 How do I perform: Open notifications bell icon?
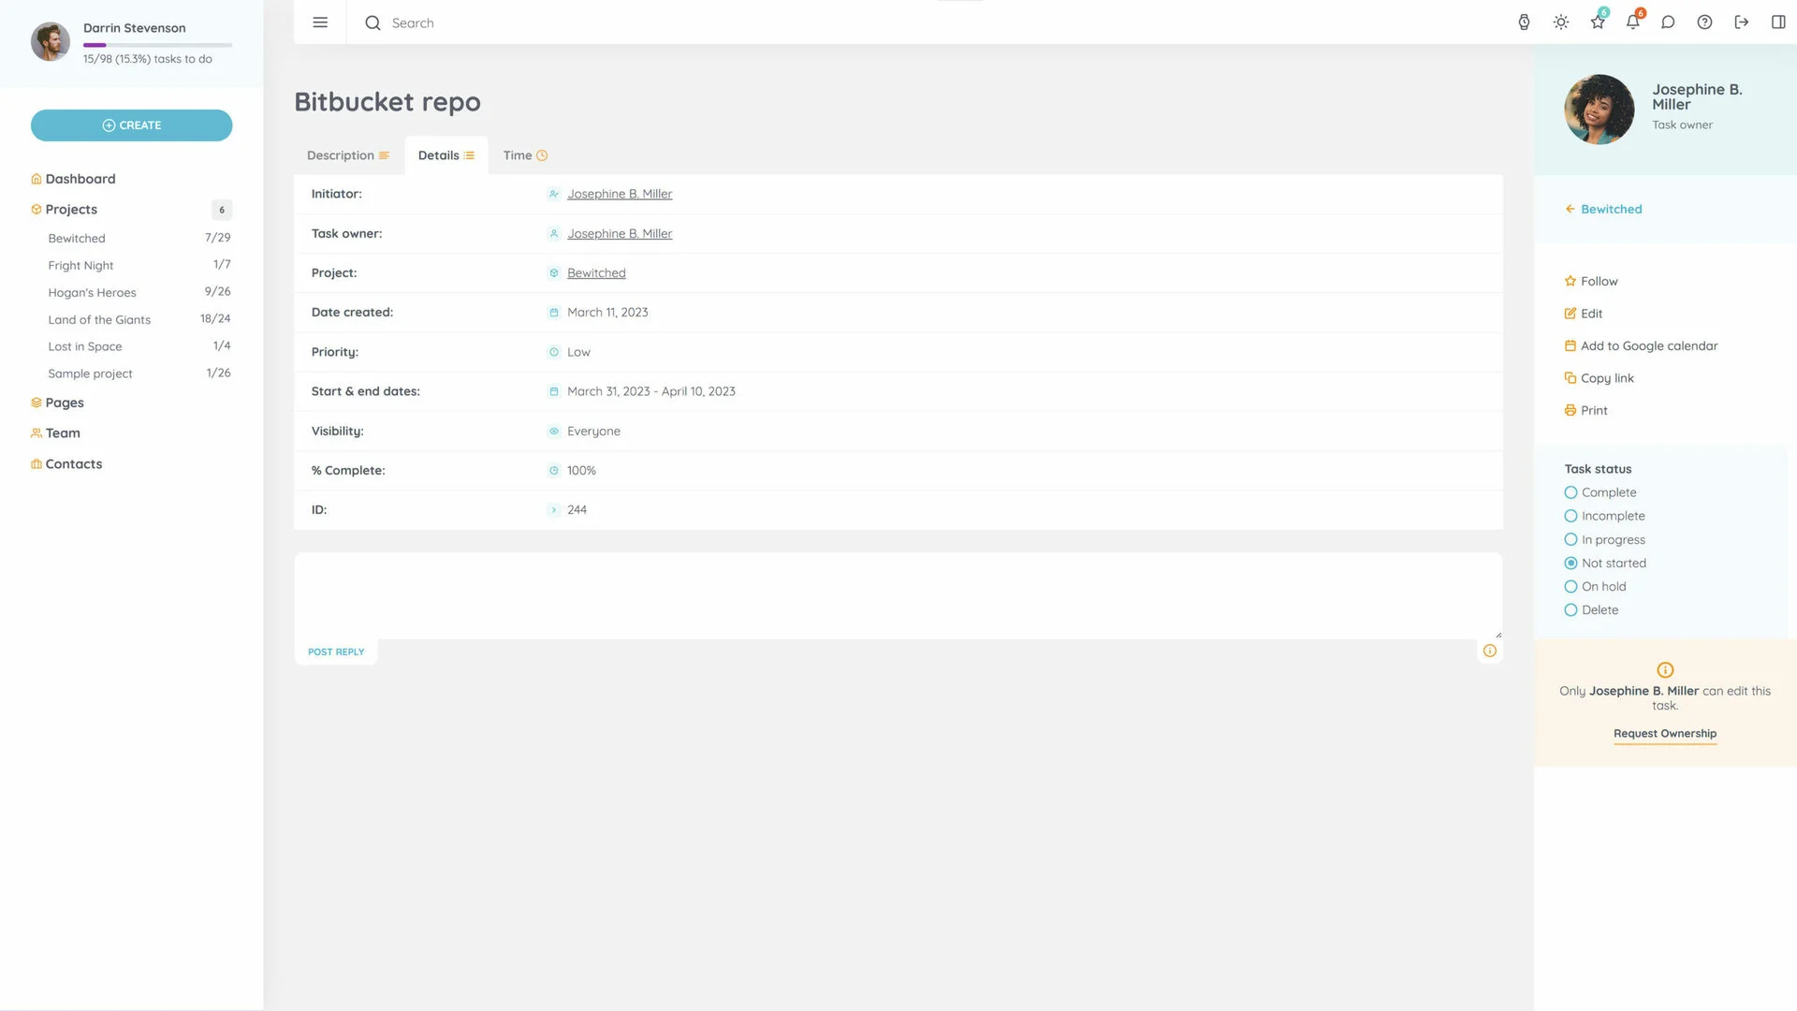click(1632, 22)
